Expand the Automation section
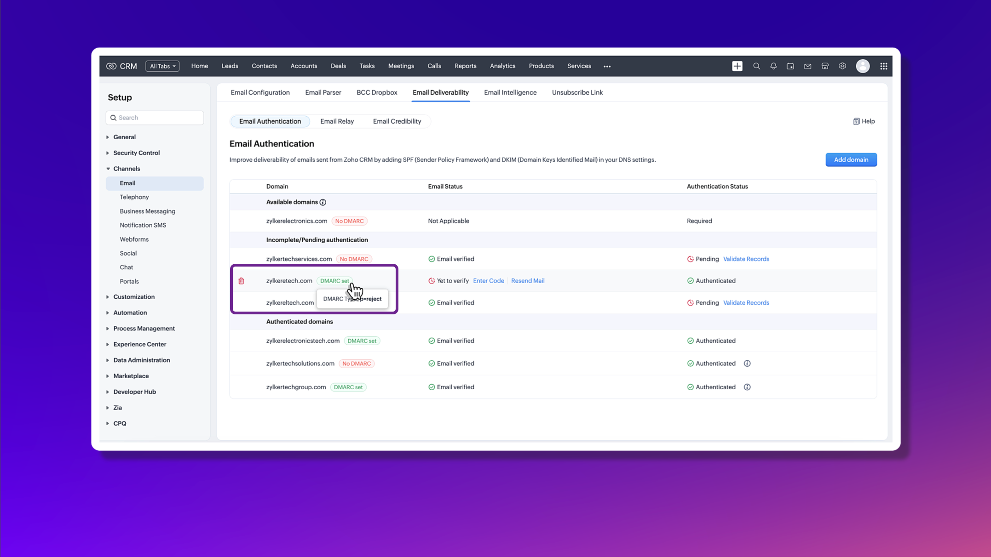991x557 pixels. 130,313
